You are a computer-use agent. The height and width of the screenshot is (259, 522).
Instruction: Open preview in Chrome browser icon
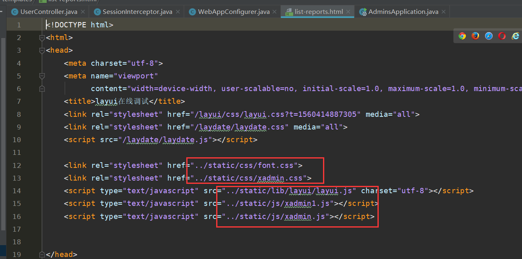[x=462, y=36]
